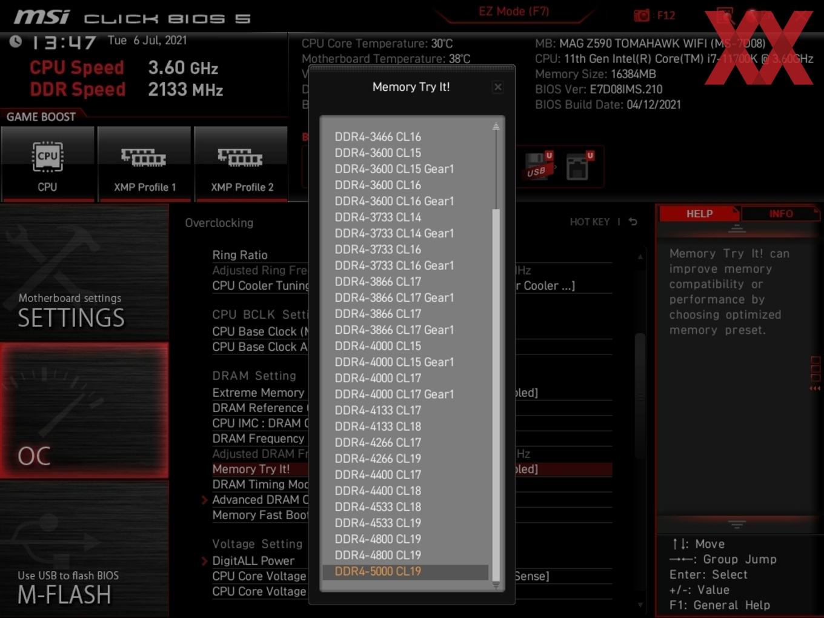Choose DDR4-4400 CL17 preset
The image size is (824, 618).
click(377, 474)
